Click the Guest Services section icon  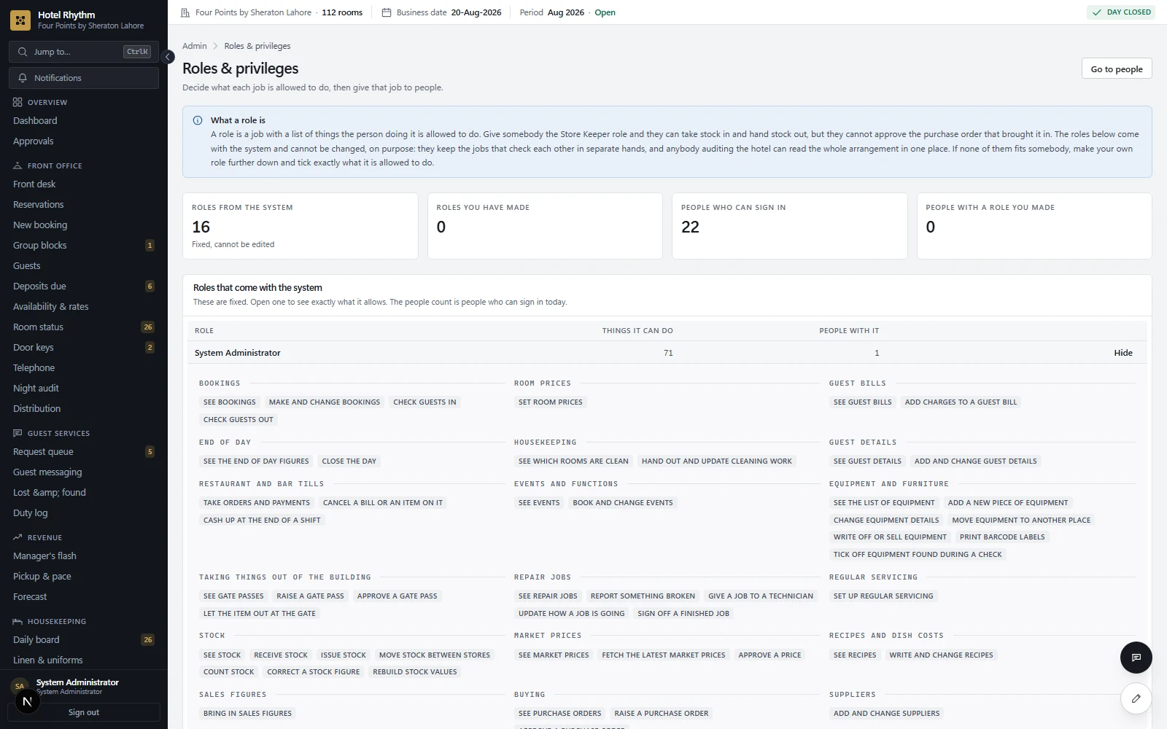click(18, 433)
